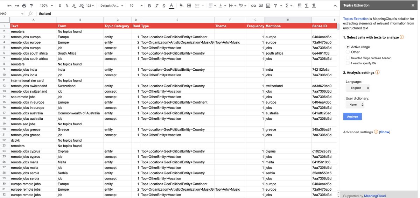Close the Topics Extraction sidebar

coord(413,6)
